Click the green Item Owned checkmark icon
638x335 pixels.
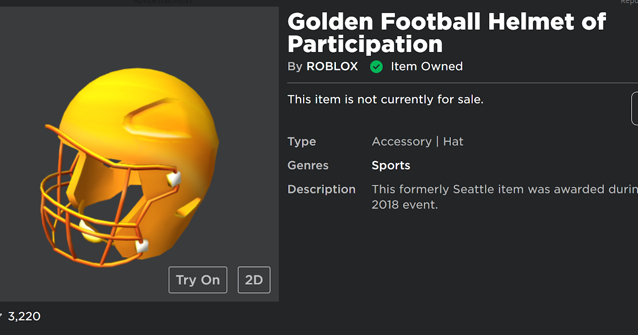click(376, 67)
